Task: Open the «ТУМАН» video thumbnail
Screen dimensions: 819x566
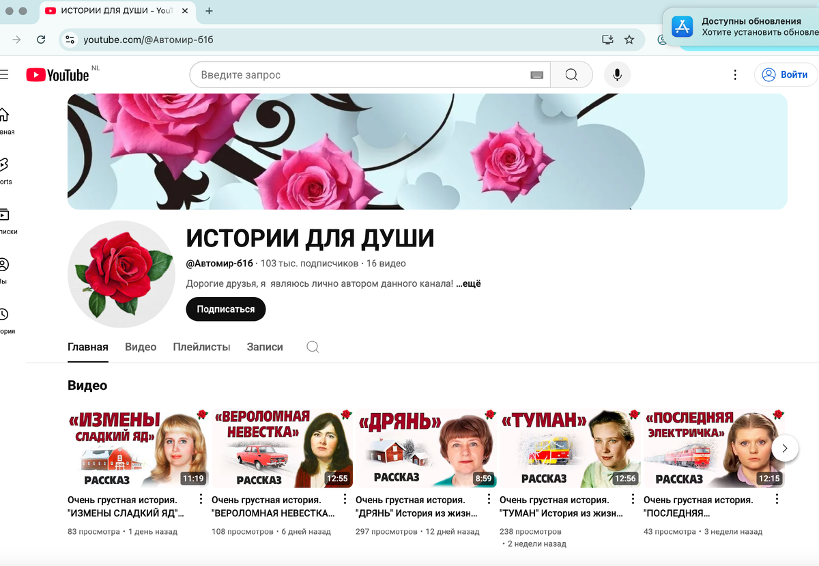Action: click(571, 448)
